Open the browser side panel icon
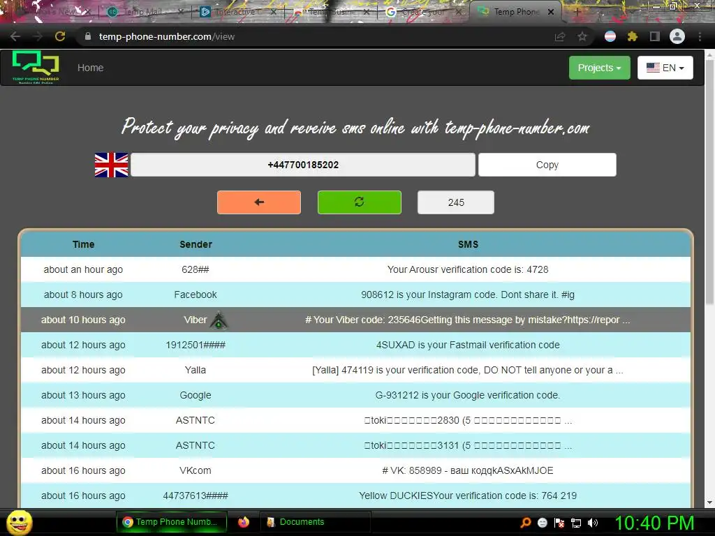The height and width of the screenshot is (536, 715). (654, 36)
